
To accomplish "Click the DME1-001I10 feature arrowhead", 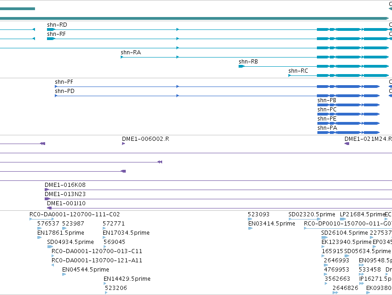I will 49,208.
